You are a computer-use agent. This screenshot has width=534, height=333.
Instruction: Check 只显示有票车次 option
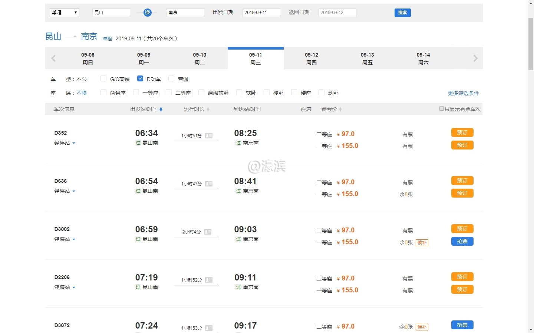(442, 109)
